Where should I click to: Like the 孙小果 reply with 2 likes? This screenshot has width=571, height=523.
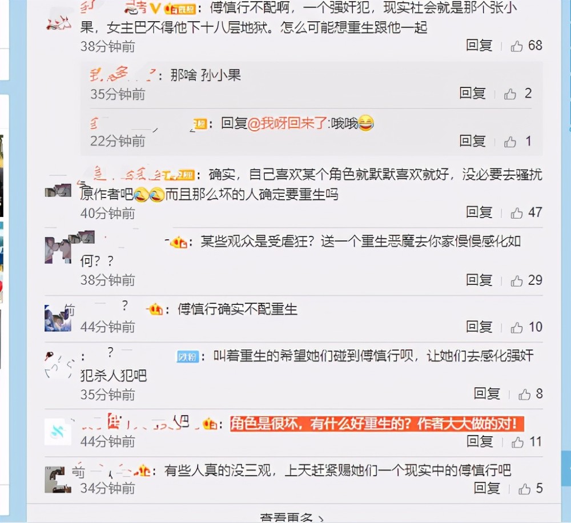[510, 94]
